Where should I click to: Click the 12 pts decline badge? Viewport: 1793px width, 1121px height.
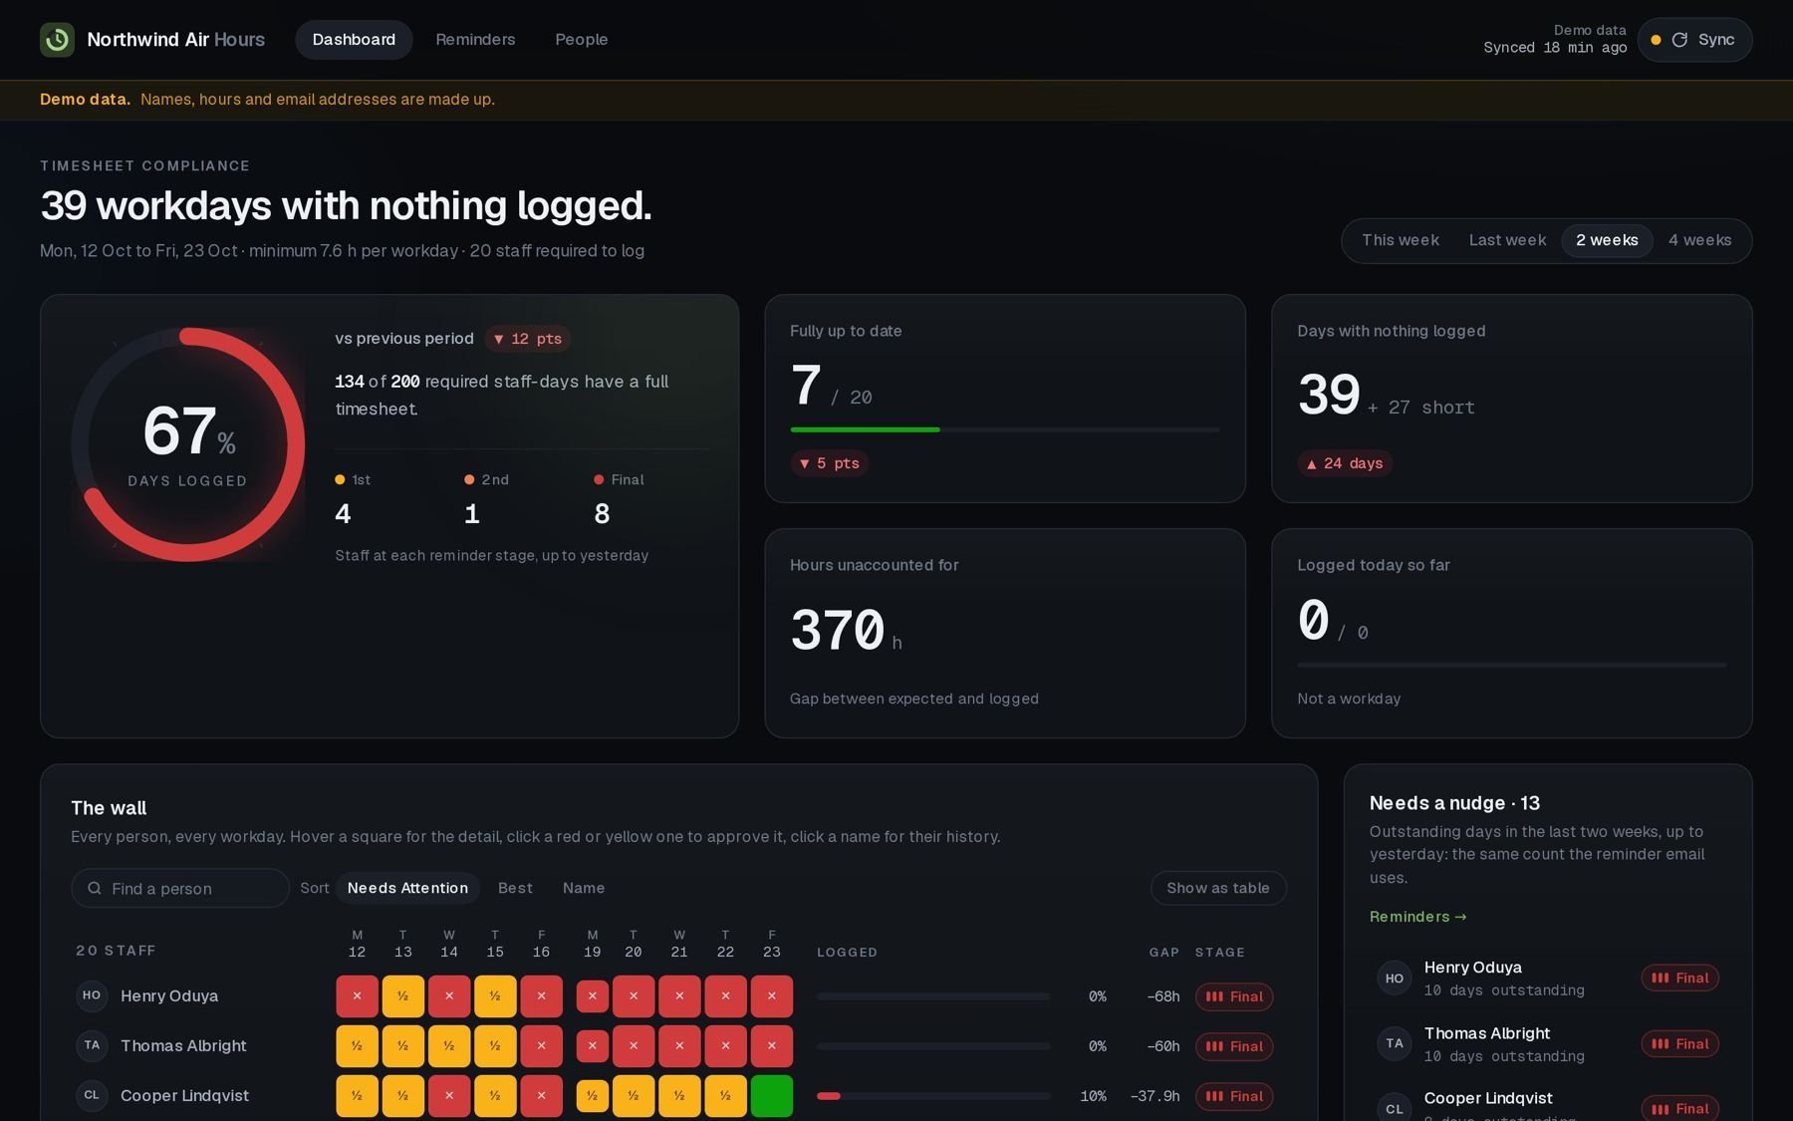point(528,339)
